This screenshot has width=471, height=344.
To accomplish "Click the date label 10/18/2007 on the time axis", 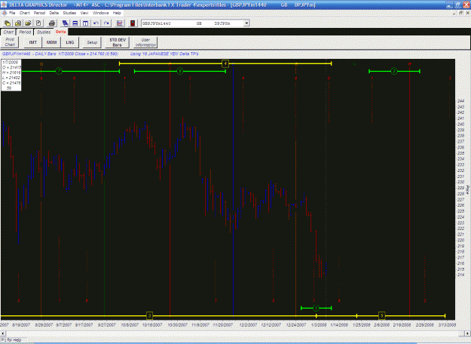I will point(152,324).
